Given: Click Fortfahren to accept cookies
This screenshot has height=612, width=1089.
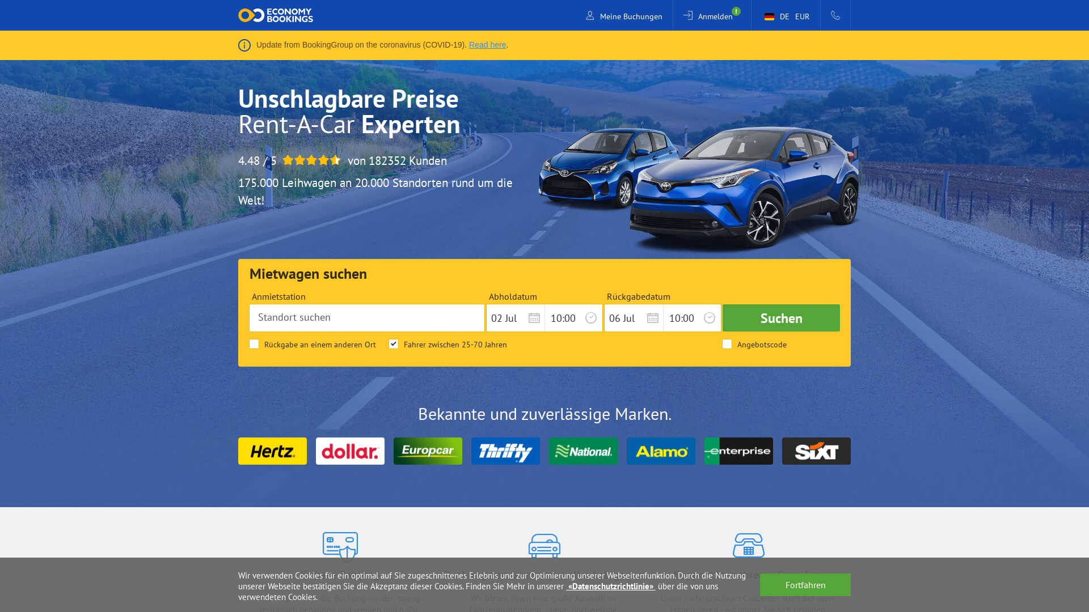Looking at the screenshot, I should [x=805, y=585].
